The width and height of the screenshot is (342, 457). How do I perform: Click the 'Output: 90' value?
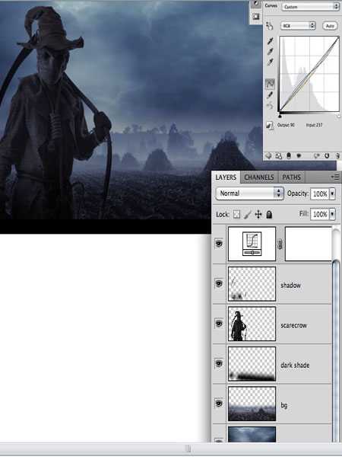click(x=286, y=125)
